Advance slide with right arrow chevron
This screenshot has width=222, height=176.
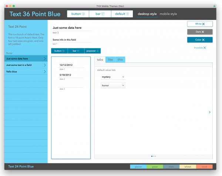coord(210,112)
